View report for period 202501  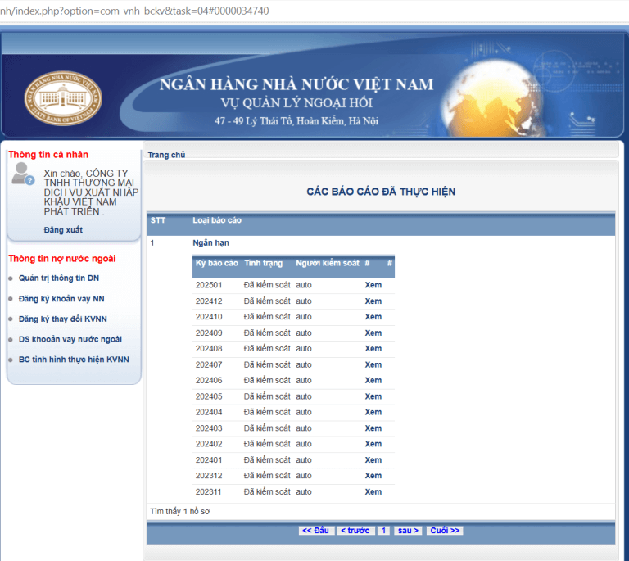click(373, 285)
